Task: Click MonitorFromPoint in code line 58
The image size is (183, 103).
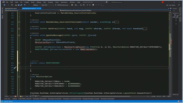Action: pyautogui.click(x=74, y=47)
